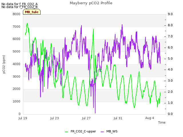Click the 6.0 right axis value
This screenshot has width=183, height=137.
point(170,48)
